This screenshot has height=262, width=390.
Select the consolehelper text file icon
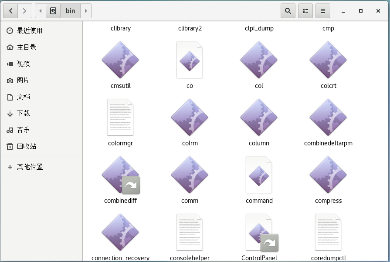190,232
